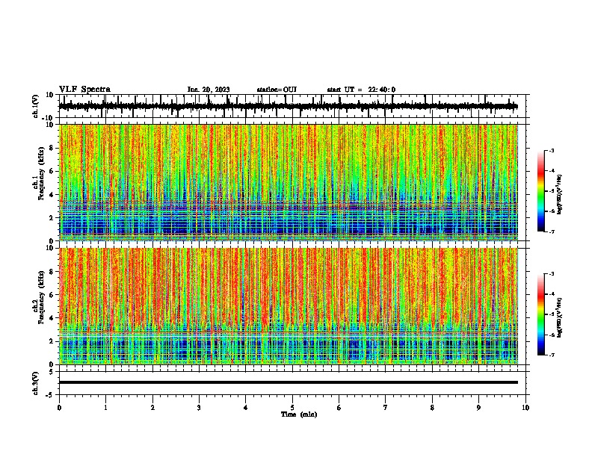Click the ch.2 frequency tick label "2"

(x=52, y=341)
